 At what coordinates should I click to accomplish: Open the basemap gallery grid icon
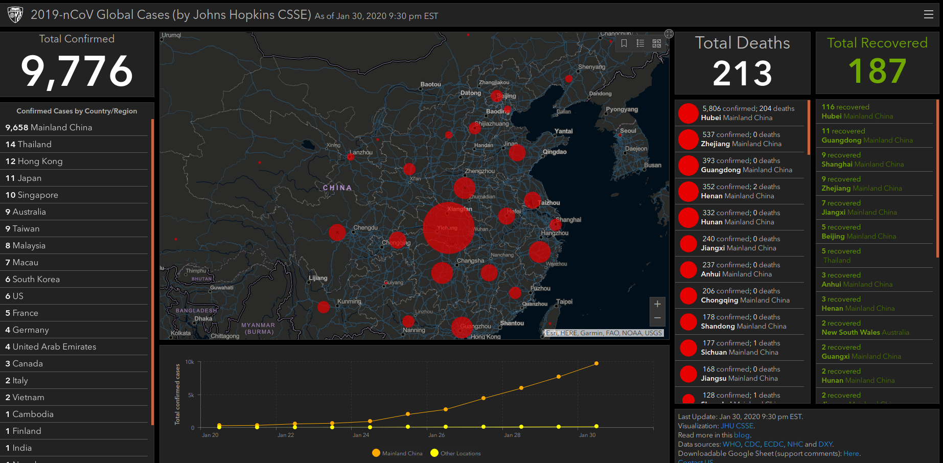pyautogui.click(x=657, y=43)
